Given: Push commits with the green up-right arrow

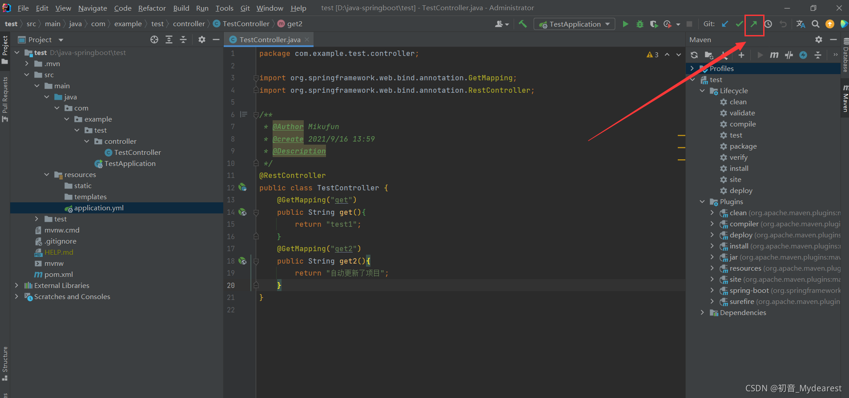Looking at the screenshot, I should 754,24.
